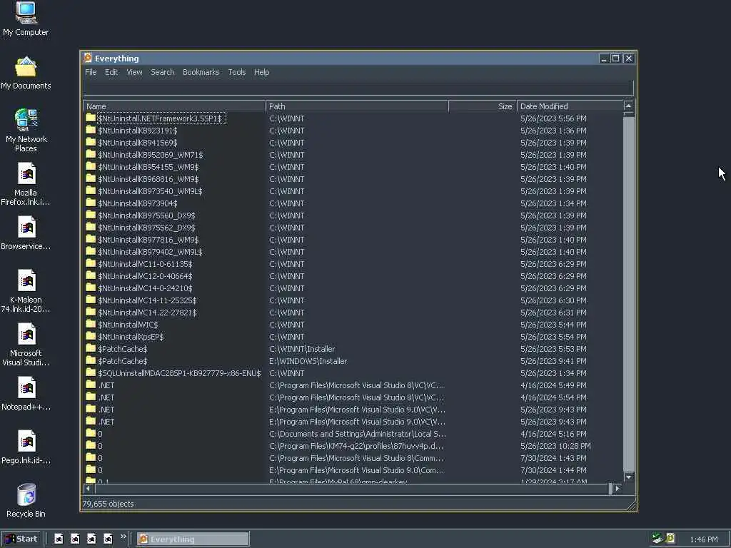
Task: Click the network system tray icon
Action: 657,539
